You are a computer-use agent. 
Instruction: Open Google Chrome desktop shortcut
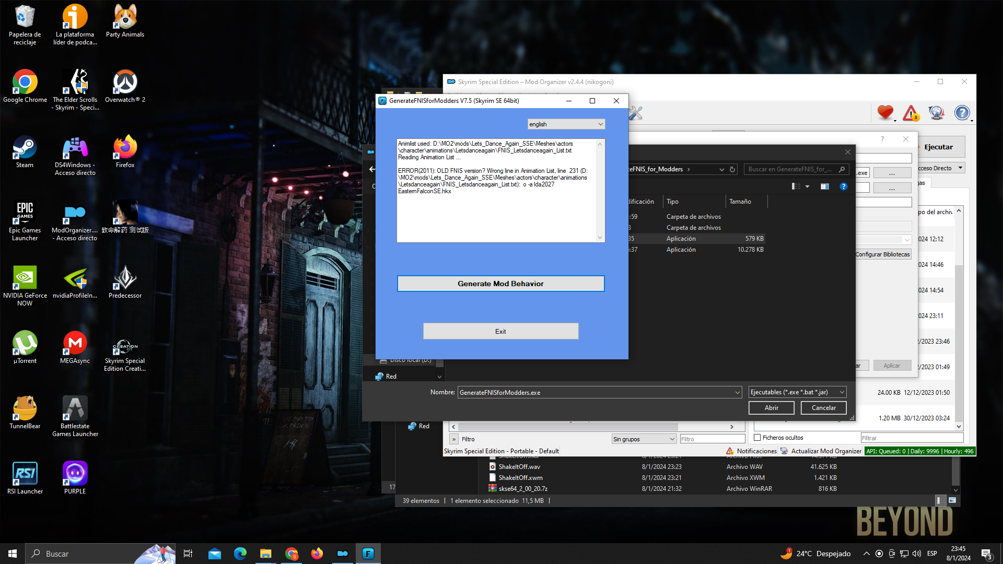25,86
